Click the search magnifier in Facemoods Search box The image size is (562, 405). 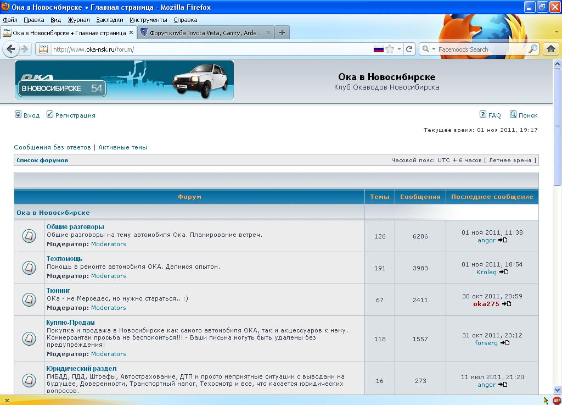tap(533, 49)
